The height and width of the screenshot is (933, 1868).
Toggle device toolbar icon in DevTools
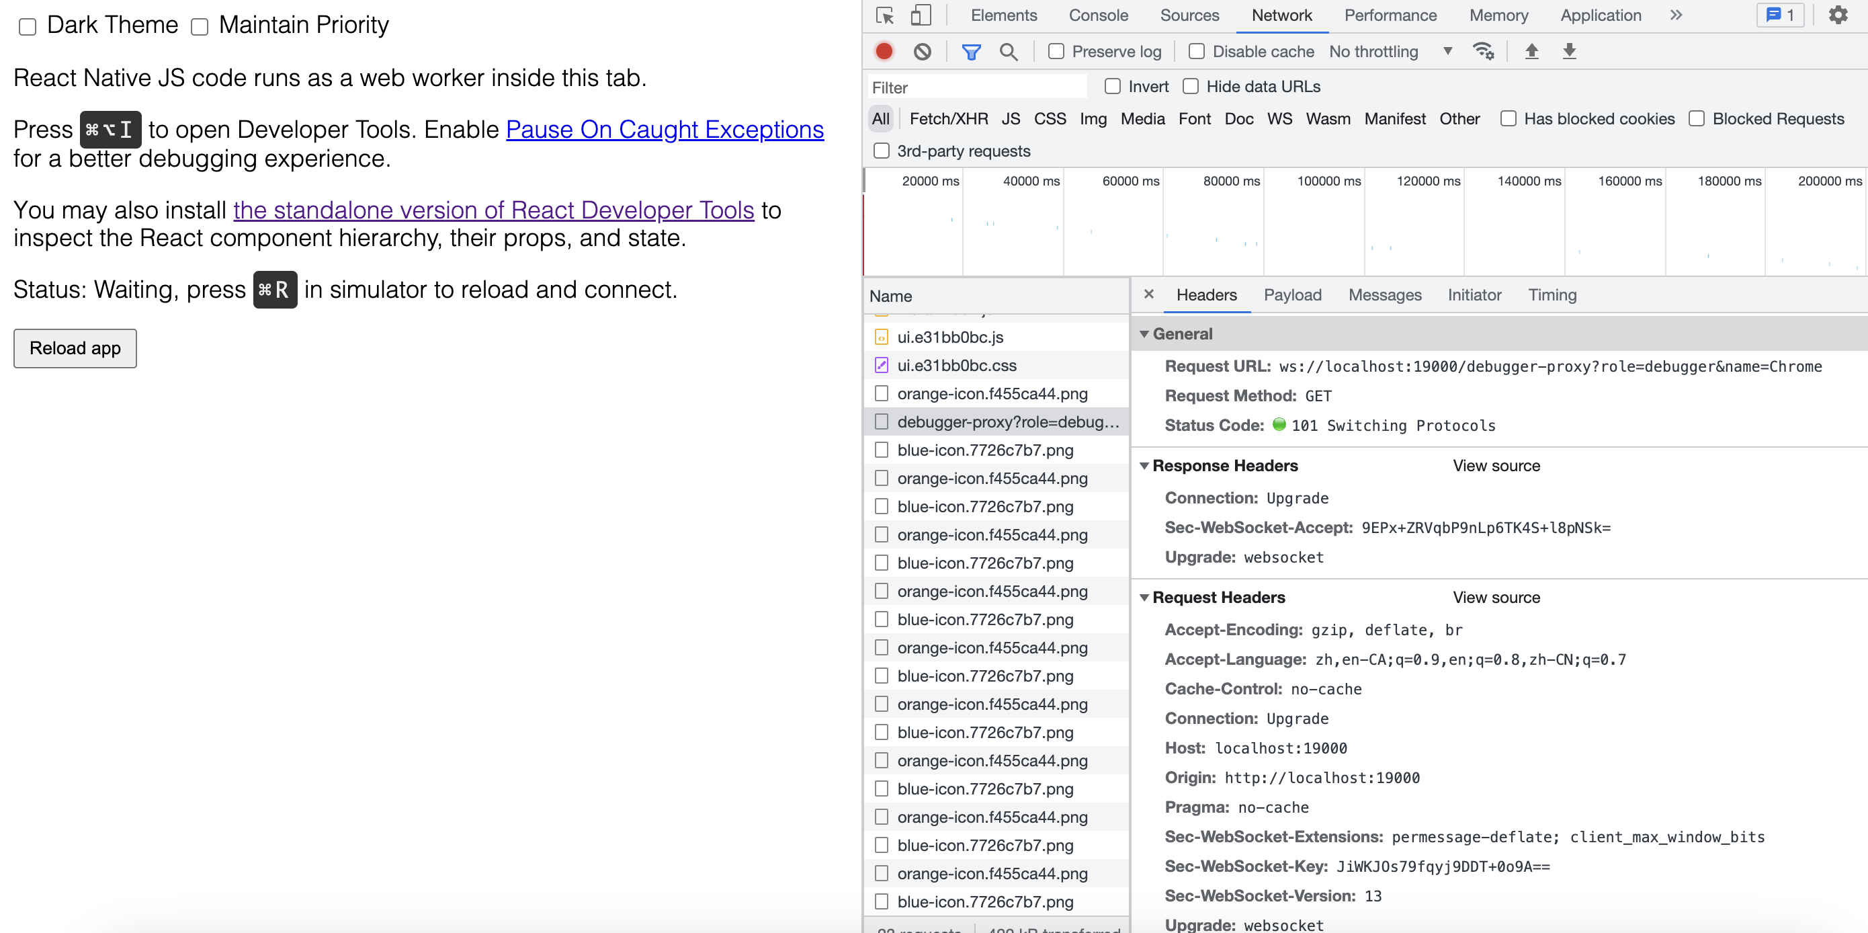[x=921, y=15]
